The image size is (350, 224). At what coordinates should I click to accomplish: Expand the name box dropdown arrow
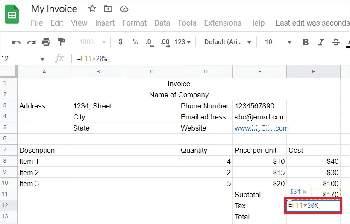click(42, 59)
